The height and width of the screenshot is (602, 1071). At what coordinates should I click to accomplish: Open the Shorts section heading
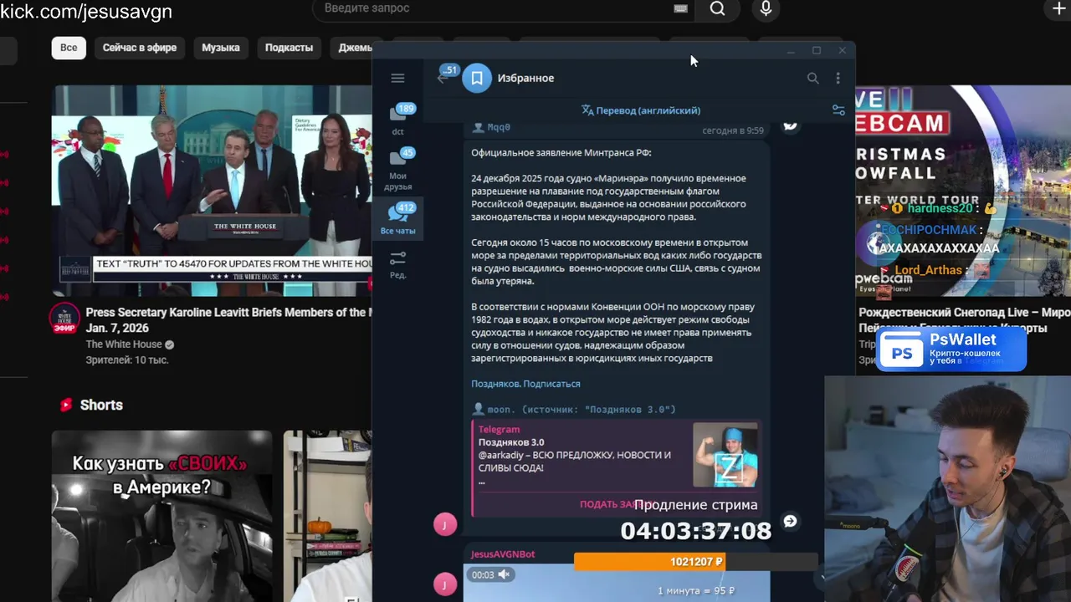[x=101, y=405]
